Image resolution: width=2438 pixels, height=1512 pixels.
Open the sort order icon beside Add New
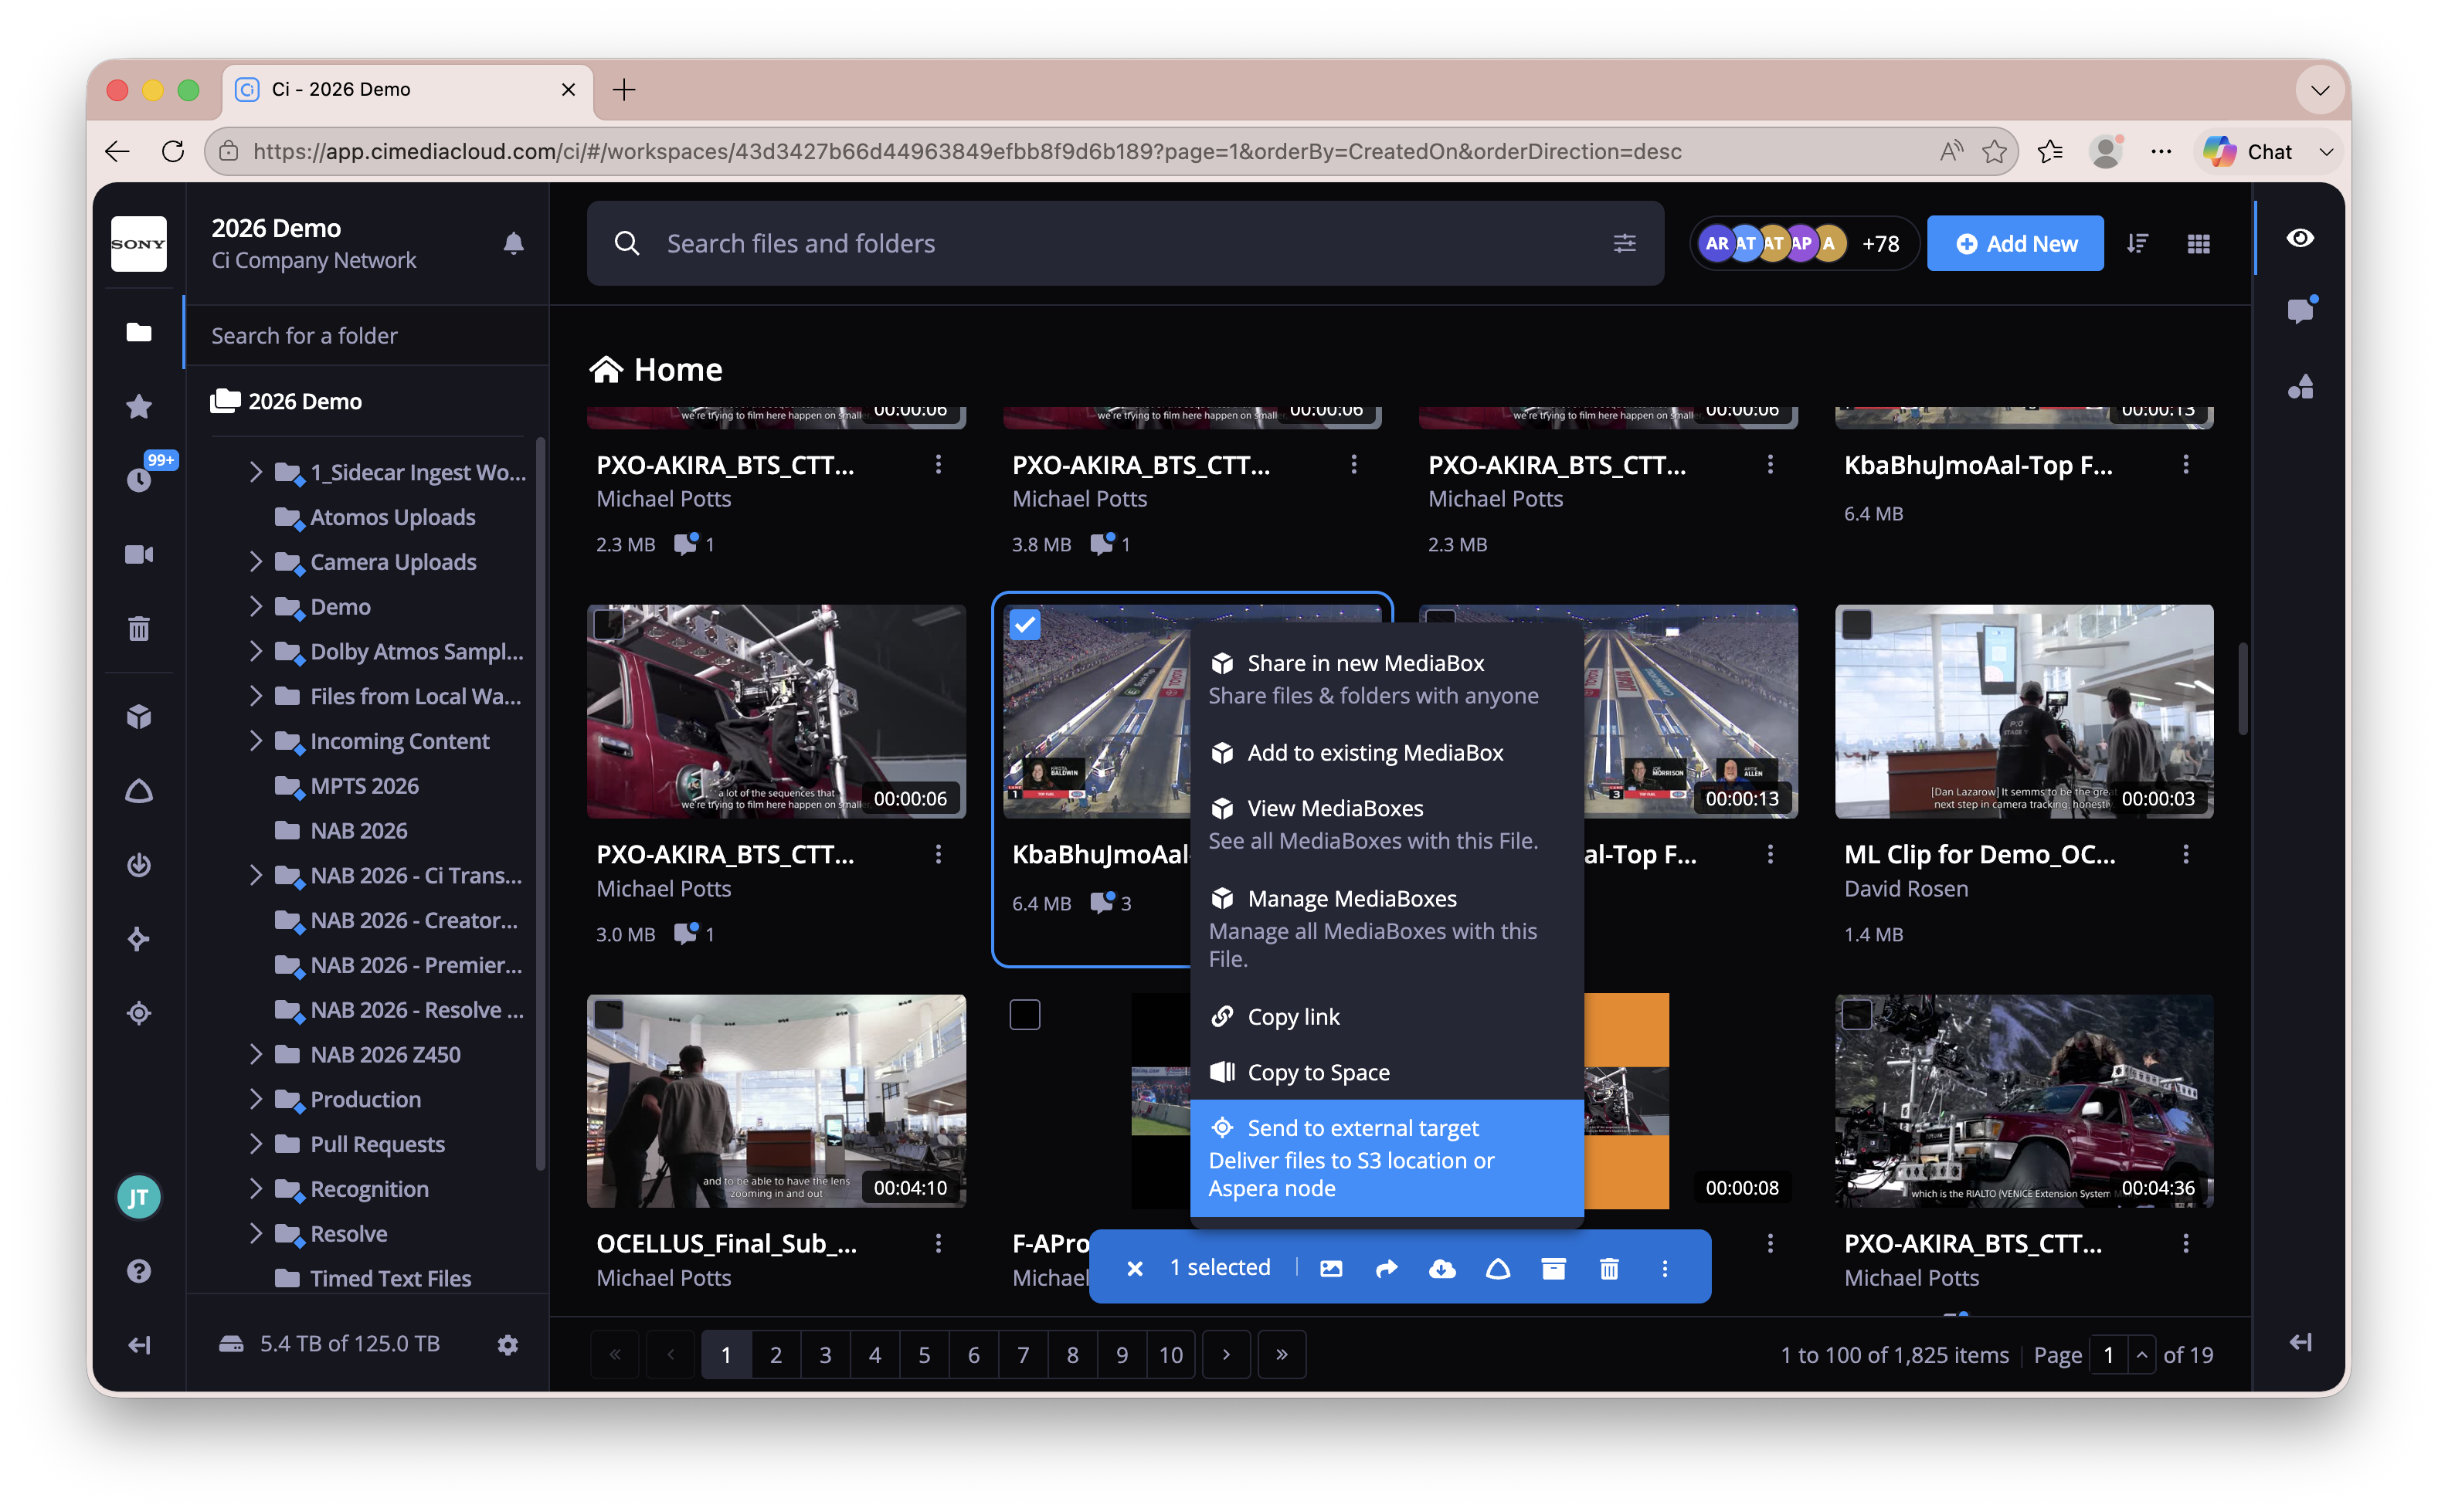click(x=2137, y=243)
